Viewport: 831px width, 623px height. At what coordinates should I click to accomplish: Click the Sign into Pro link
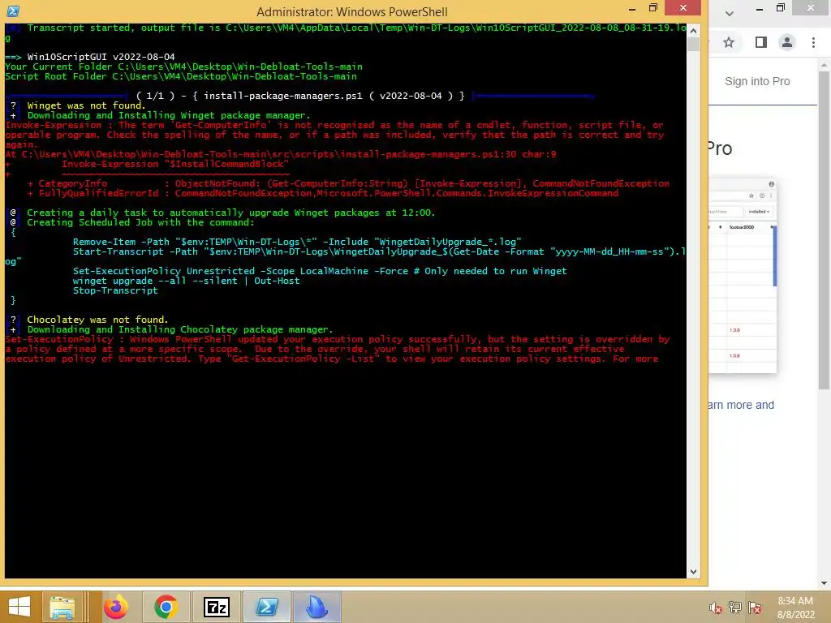tap(757, 82)
